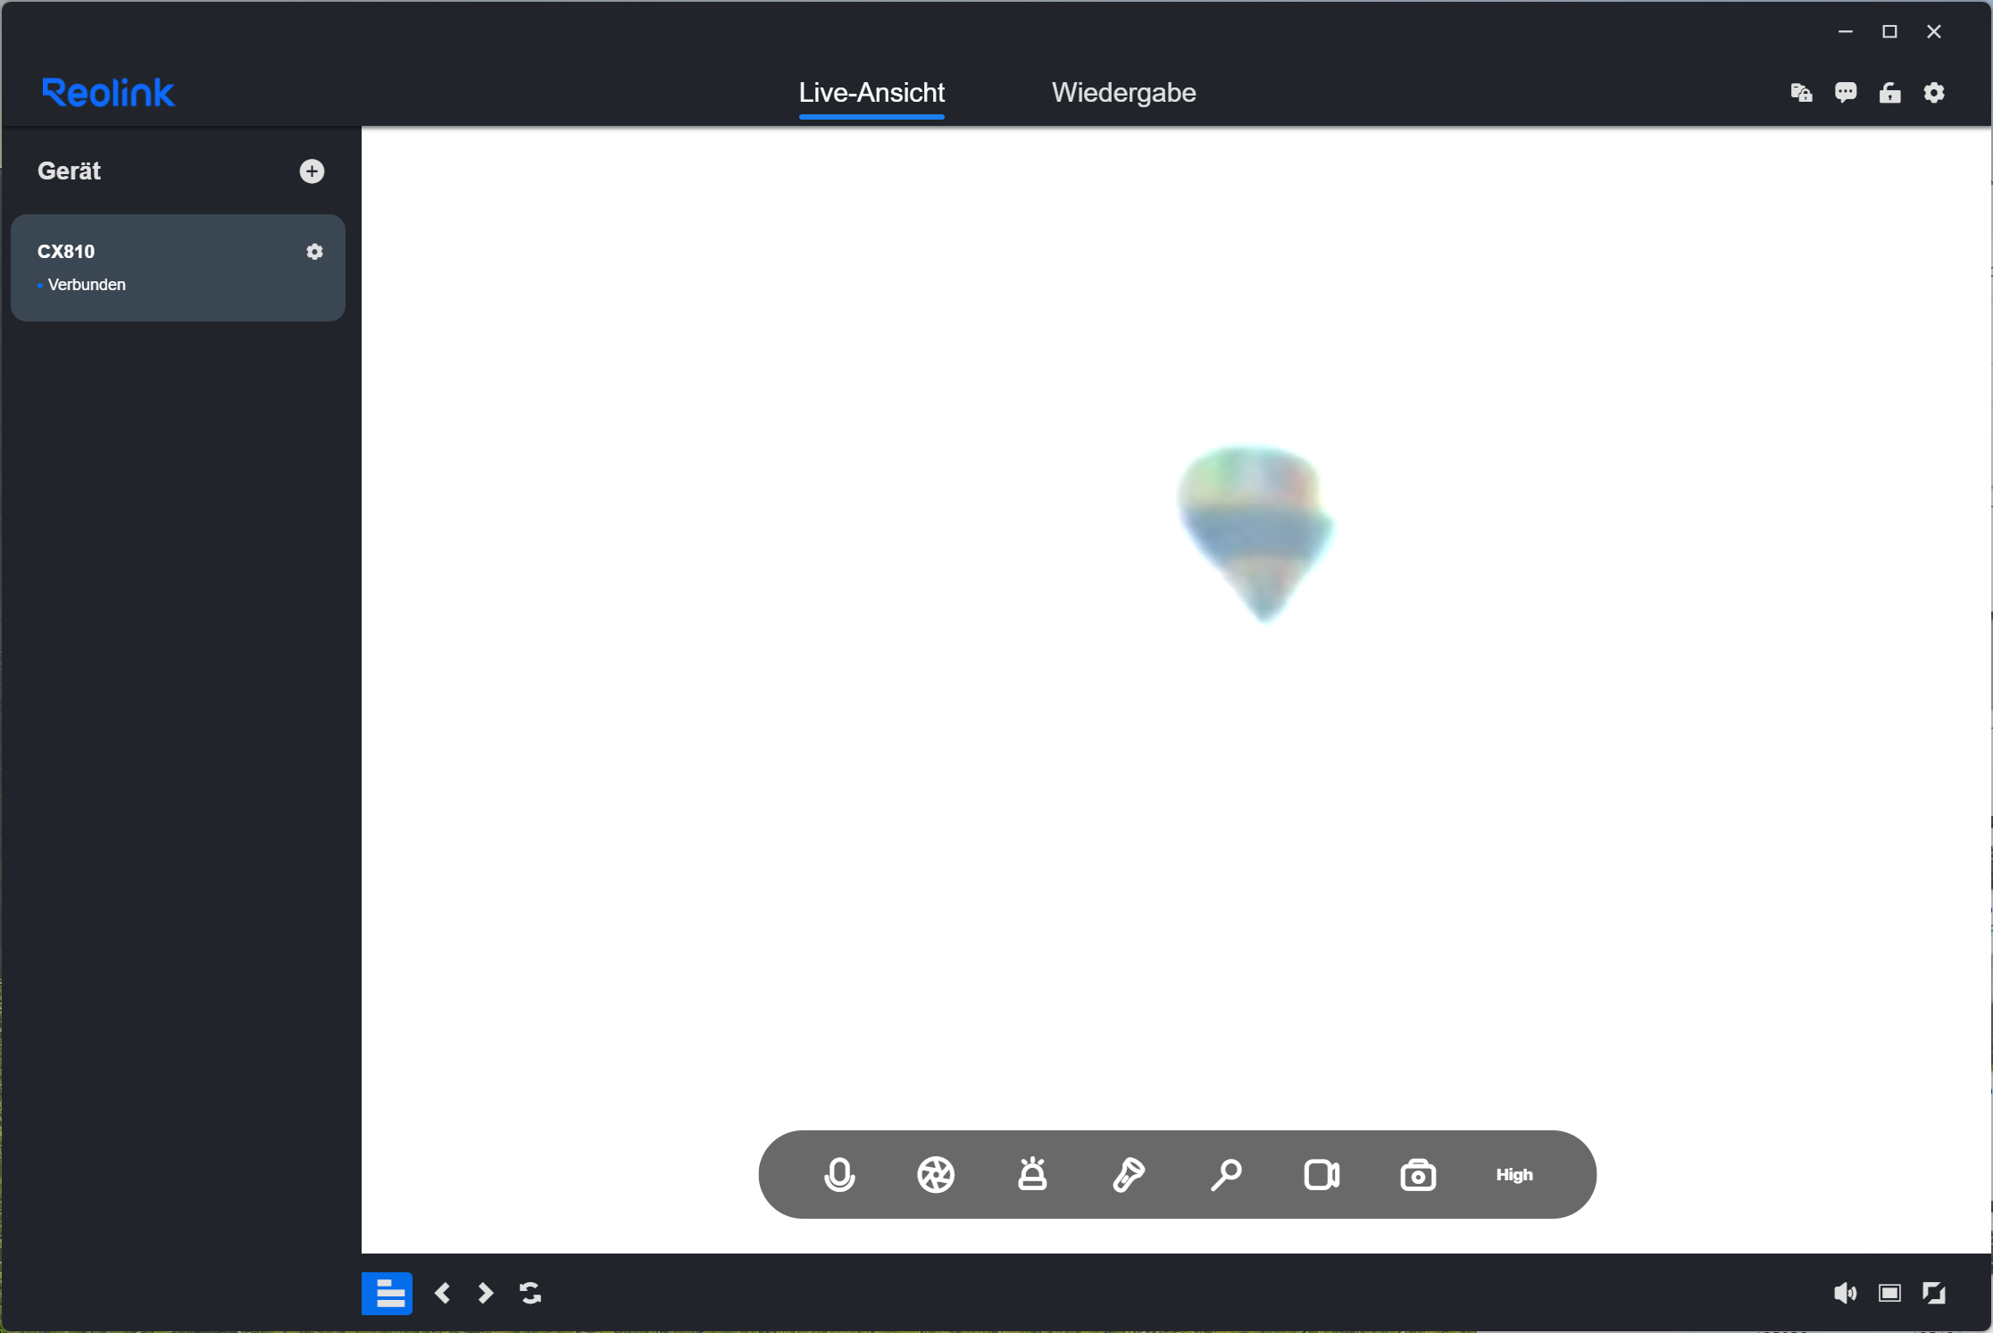Toggle the device list sidebar button
Screen dimensions: 1993x1333
(x=387, y=1293)
